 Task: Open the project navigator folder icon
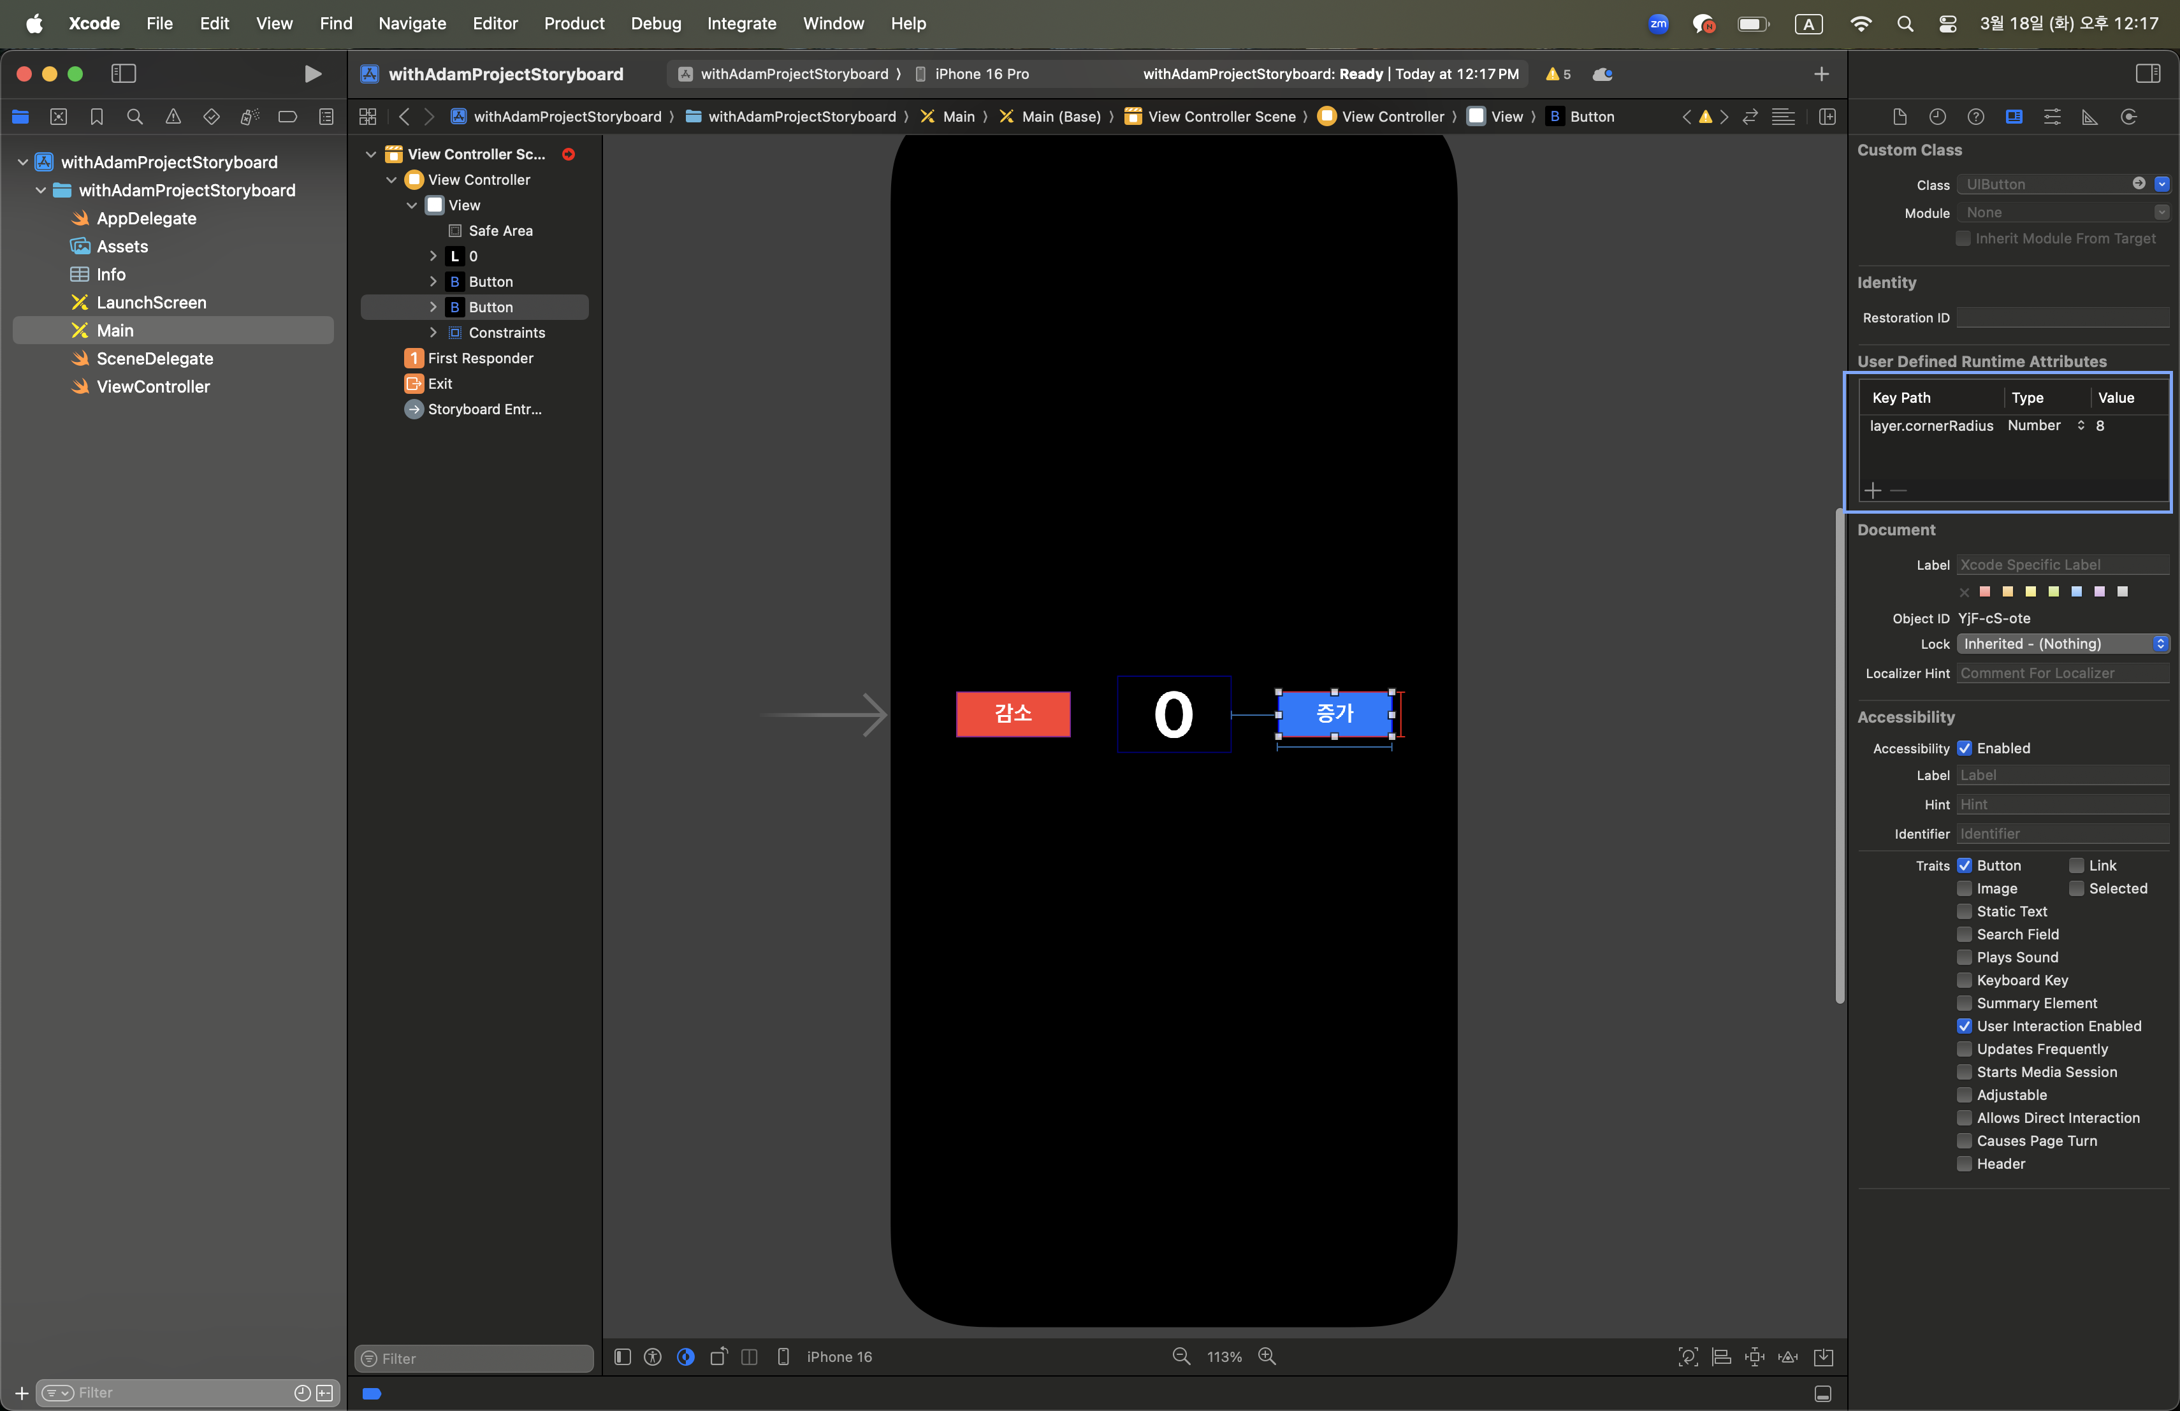click(20, 116)
